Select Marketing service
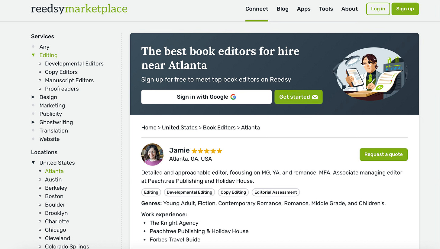 pyautogui.click(x=52, y=106)
